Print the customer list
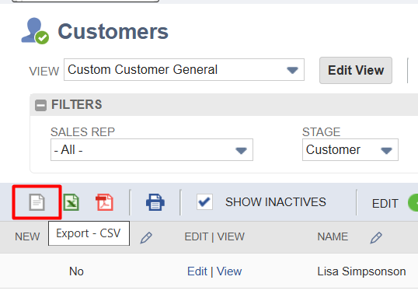 click(155, 202)
